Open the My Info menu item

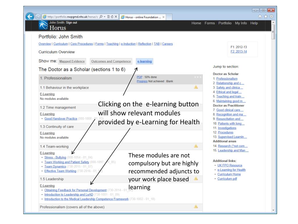(241, 23)
